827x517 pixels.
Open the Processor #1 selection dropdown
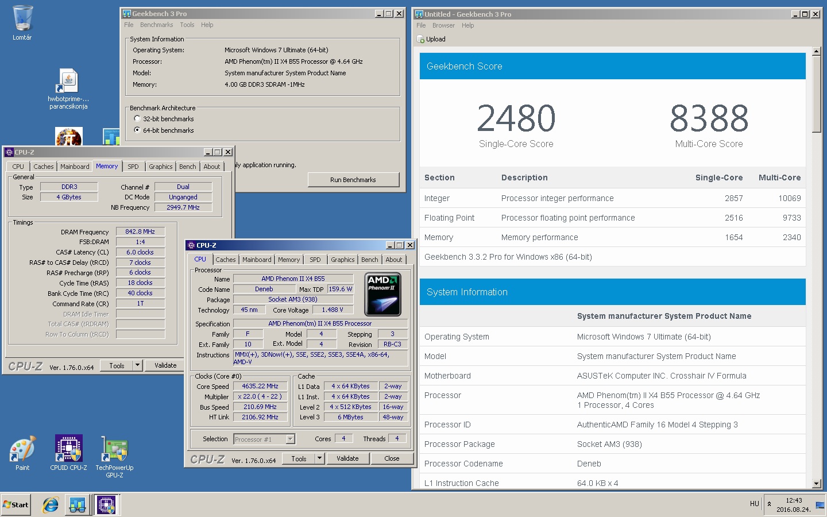pos(264,439)
